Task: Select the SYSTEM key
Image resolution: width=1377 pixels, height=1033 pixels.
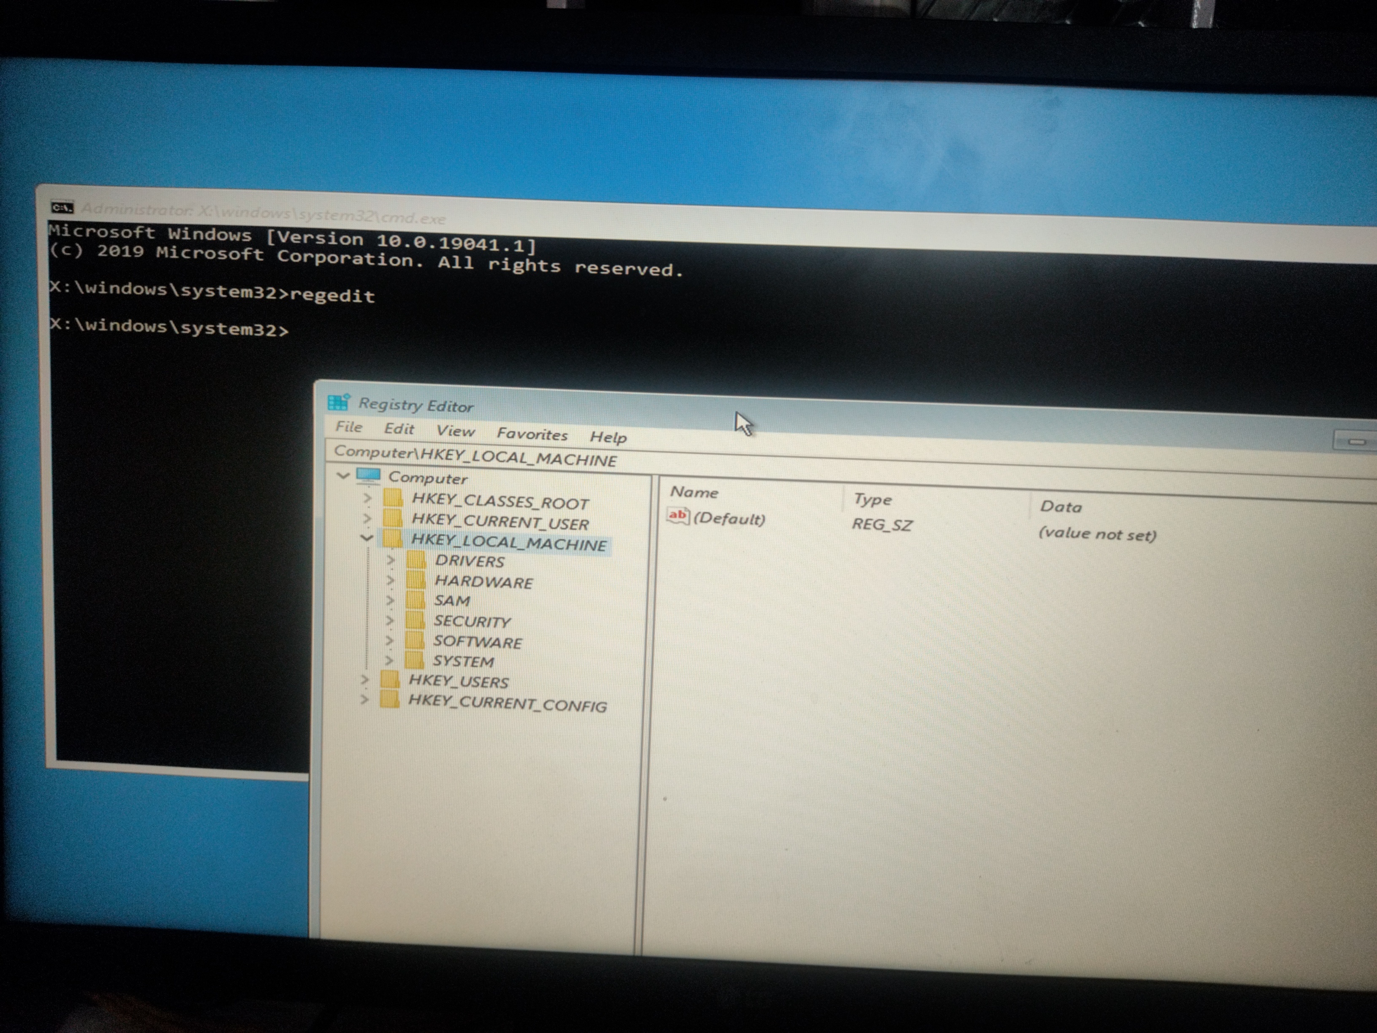Action: click(464, 661)
